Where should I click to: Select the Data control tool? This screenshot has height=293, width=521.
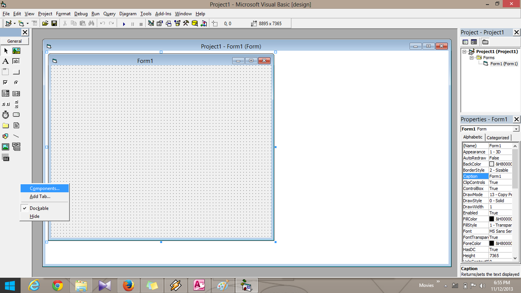[x=16, y=147]
